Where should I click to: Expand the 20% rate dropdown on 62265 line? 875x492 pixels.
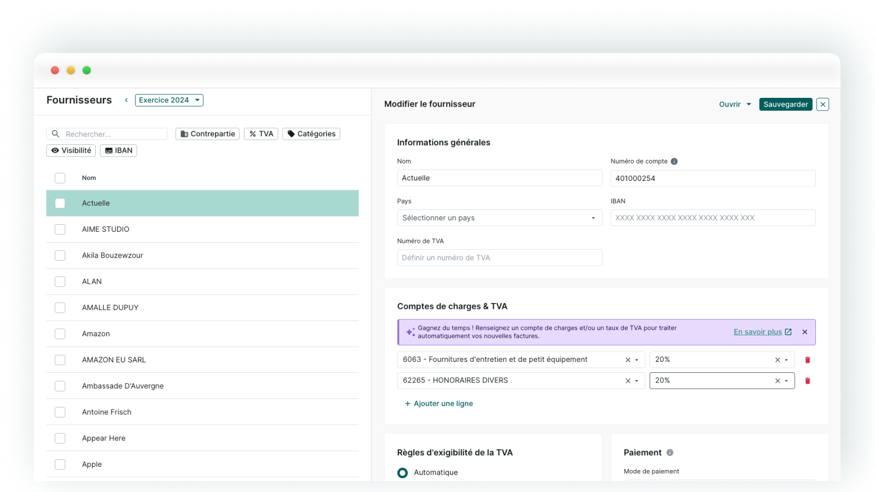pos(786,380)
